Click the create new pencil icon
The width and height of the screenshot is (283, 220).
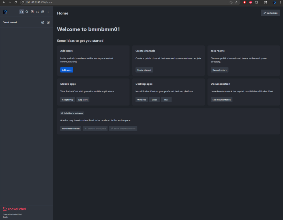click(43, 12)
